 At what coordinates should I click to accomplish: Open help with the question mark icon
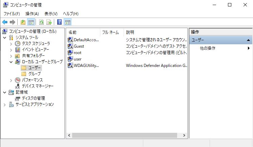(60, 22)
